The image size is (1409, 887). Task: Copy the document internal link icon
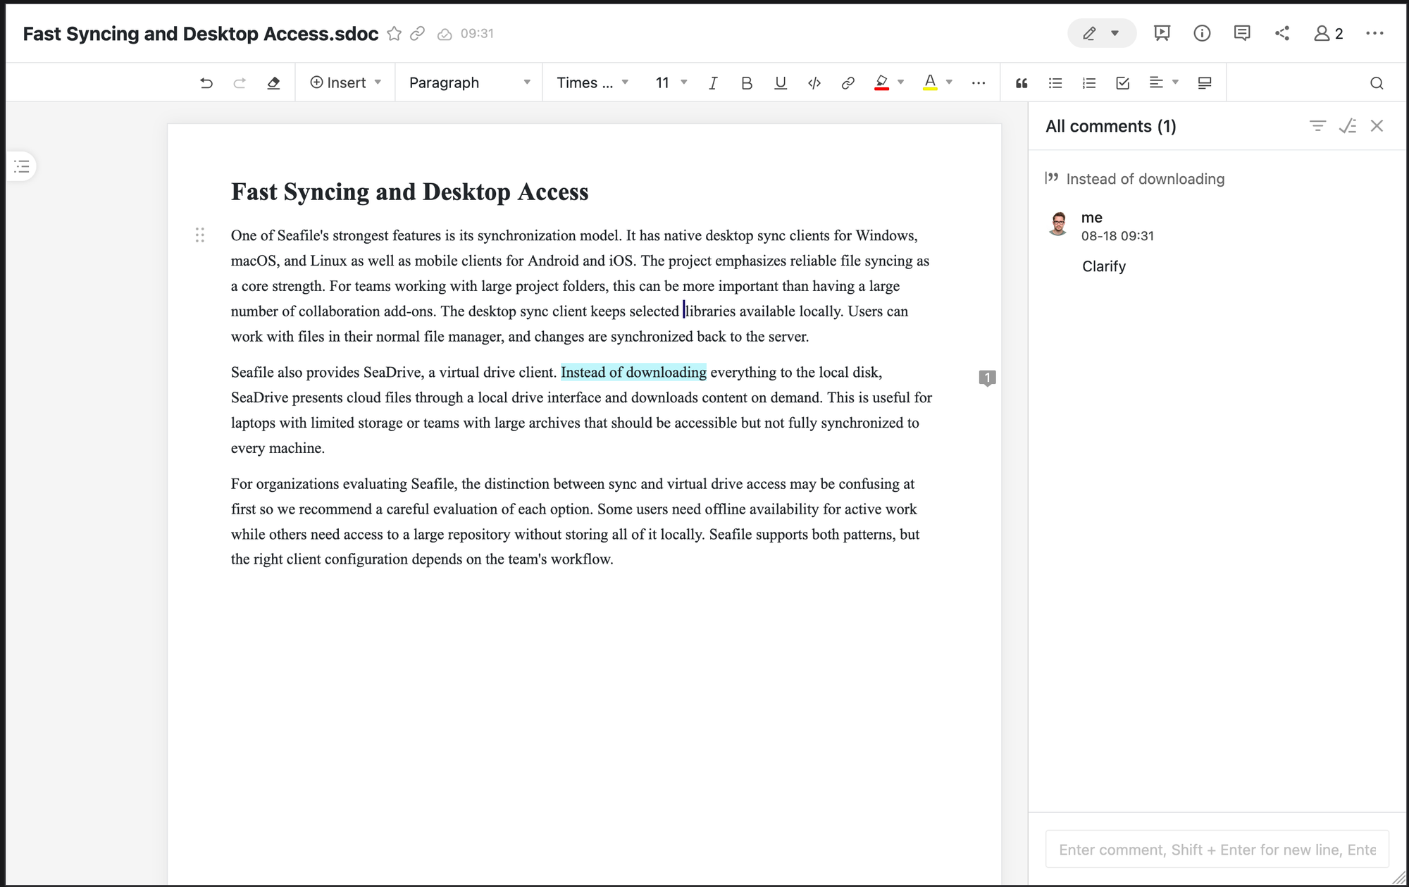[x=418, y=33]
